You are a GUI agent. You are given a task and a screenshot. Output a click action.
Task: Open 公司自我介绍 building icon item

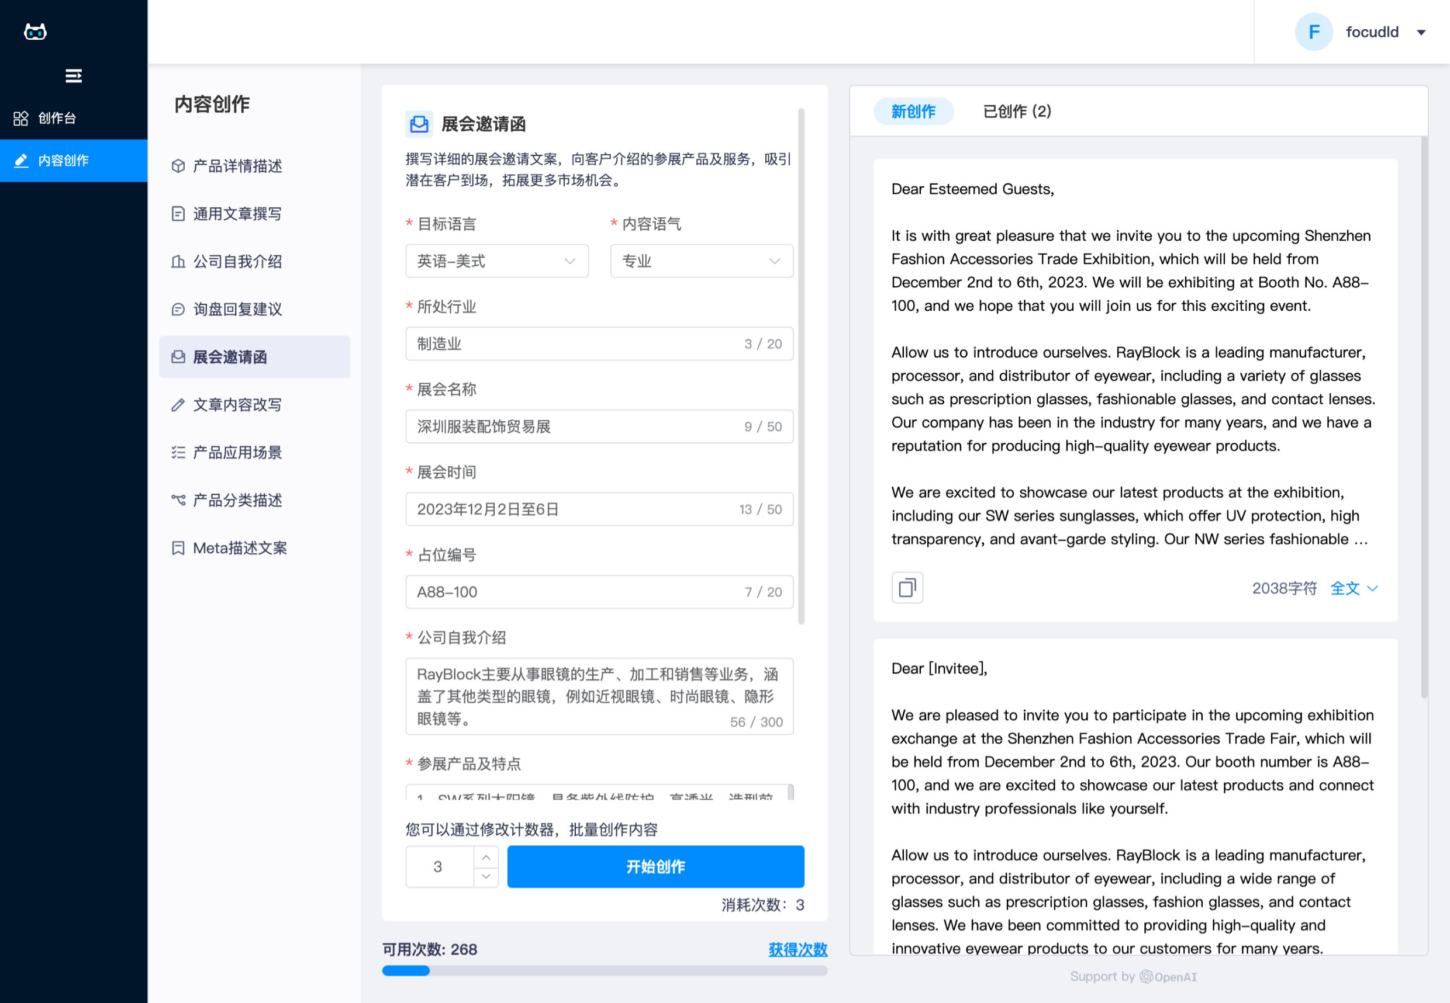point(237,262)
